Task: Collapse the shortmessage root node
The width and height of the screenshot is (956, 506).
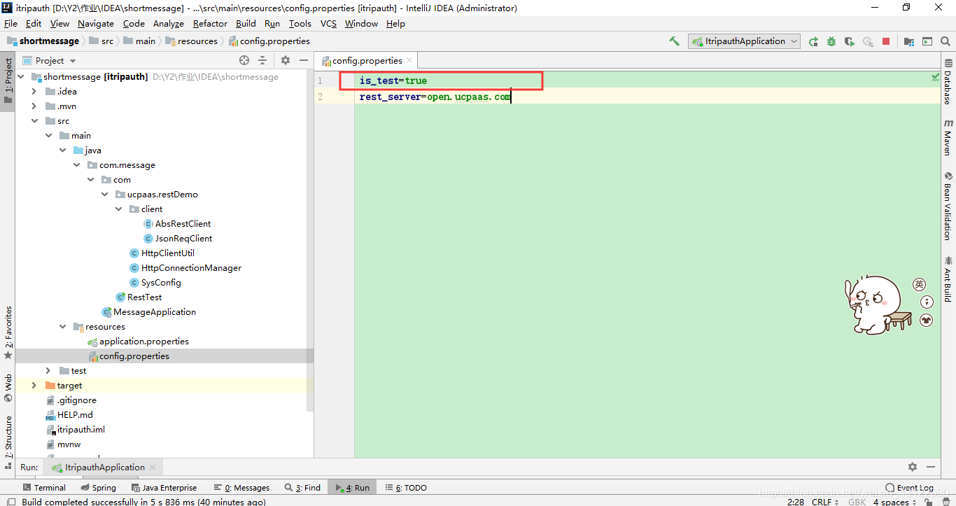Action: (x=20, y=77)
